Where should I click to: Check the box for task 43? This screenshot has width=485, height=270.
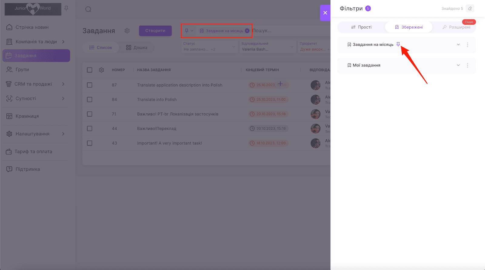(x=89, y=143)
